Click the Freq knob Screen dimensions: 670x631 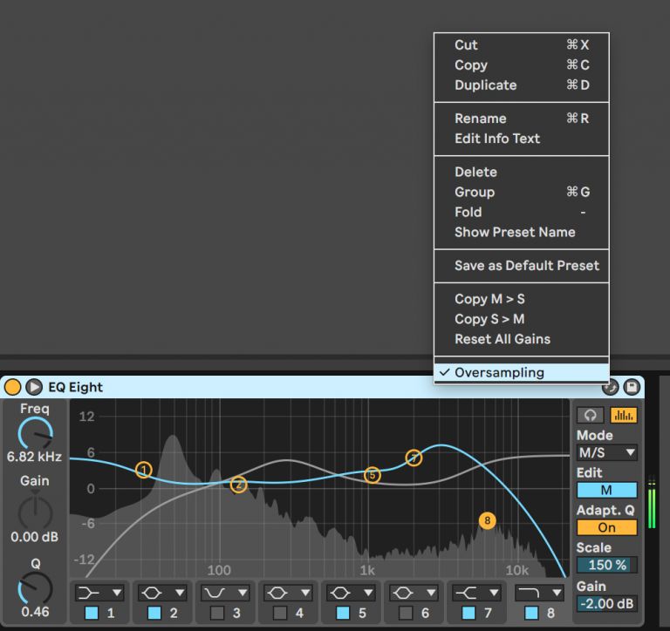coord(35,434)
